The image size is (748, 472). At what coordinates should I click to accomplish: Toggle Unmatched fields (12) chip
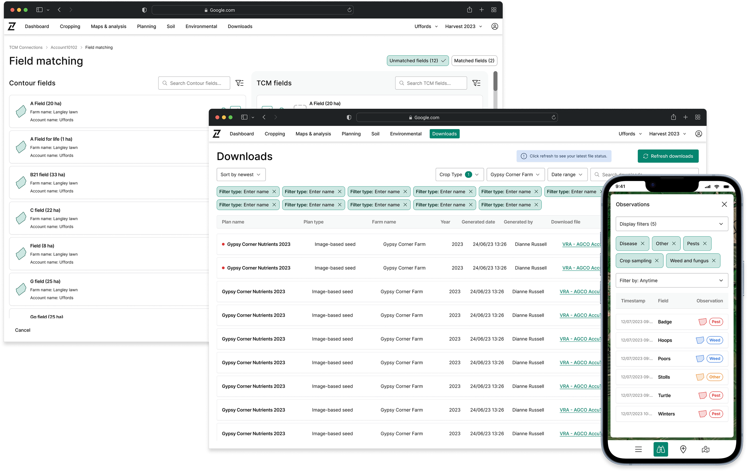click(417, 61)
